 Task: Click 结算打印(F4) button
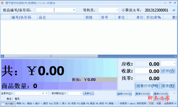click(x=147, y=86)
